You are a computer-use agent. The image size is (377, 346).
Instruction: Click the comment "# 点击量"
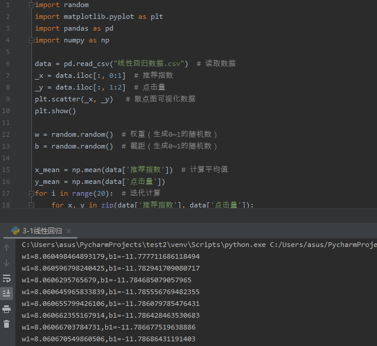point(149,87)
